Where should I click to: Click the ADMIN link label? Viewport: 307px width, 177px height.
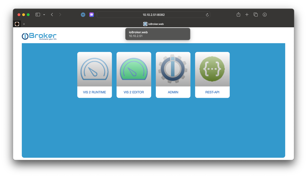[x=173, y=92]
